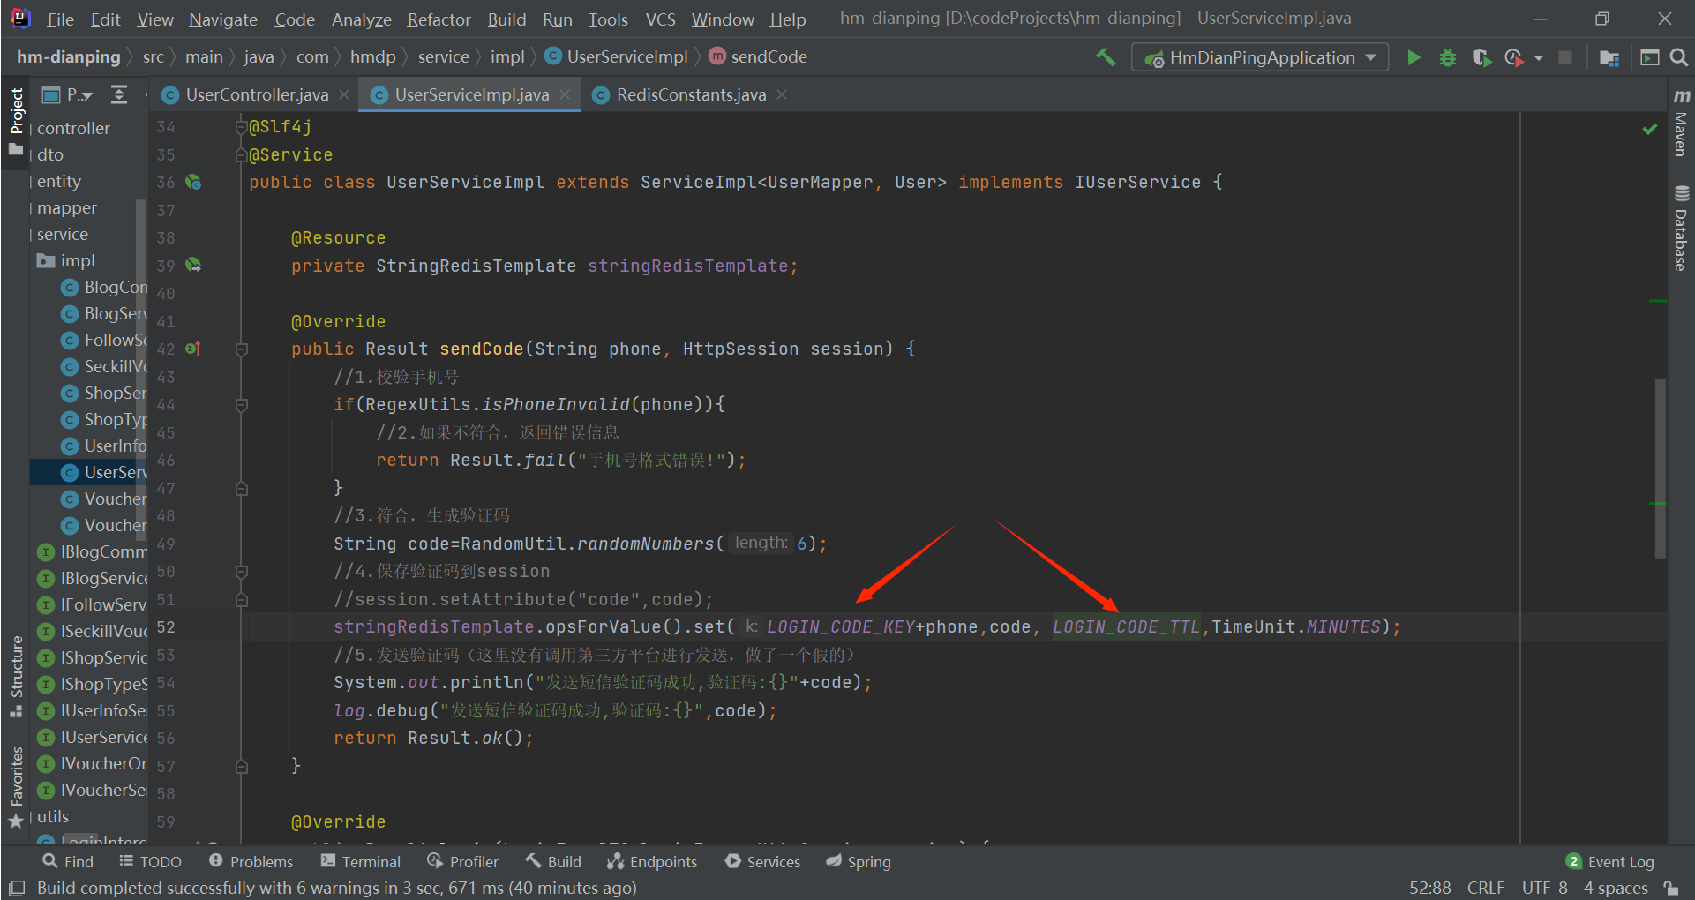Open the Refactor menu
Screen dimensions: 1695x900
[439, 19]
